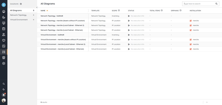The image size is (222, 105).
Task: Open Network Topology - kis84al8 diagram
Action: [52, 16]
